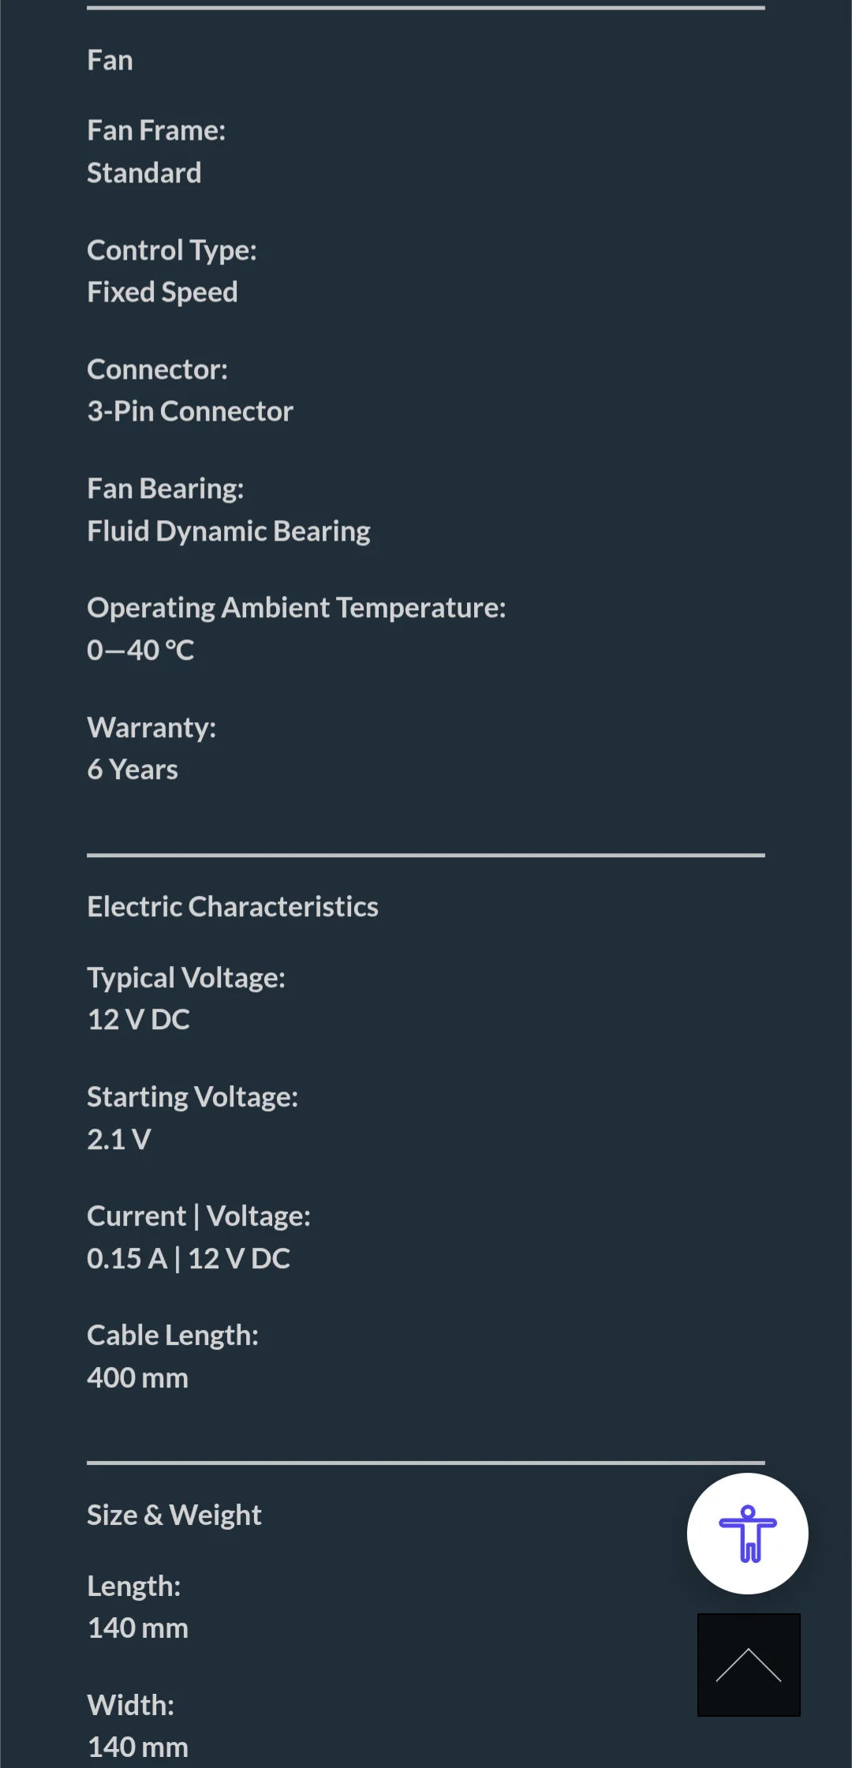Click the 6 Years warranty value
Image resolution: width=852 pixels, height=1768 pixels.
(132, 770)
